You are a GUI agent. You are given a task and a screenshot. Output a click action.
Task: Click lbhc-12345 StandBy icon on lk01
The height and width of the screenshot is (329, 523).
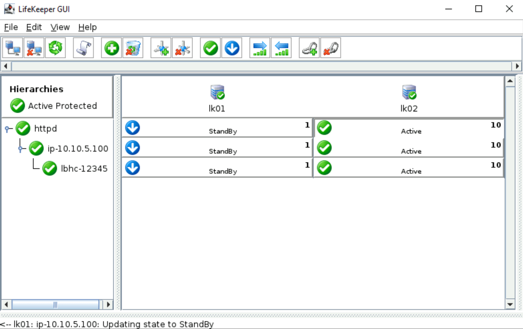click(133, 168)
